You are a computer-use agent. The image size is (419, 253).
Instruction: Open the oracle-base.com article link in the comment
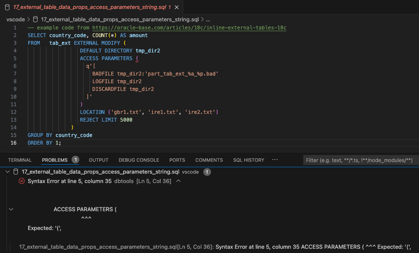coord(189,28)
